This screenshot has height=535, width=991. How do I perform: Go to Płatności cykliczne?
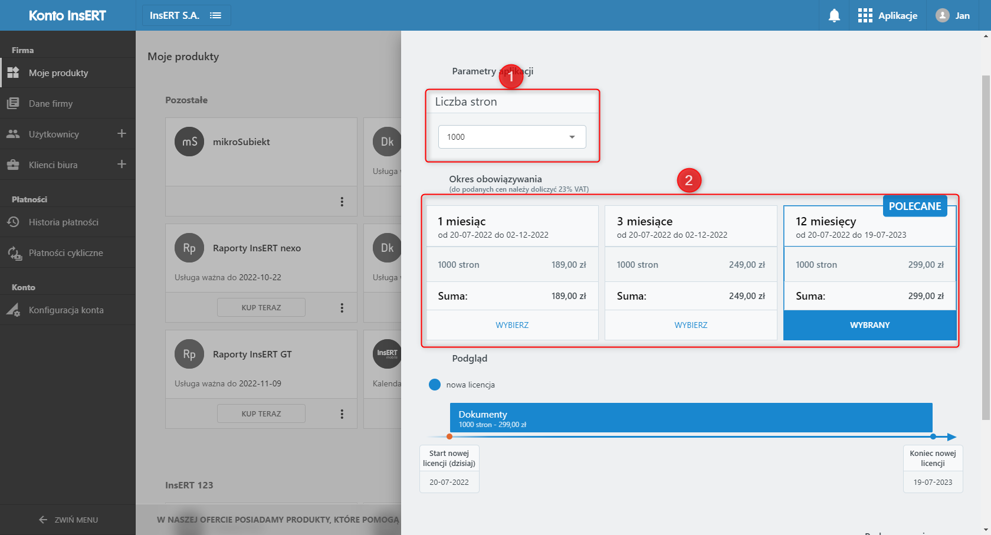click(x=68, y=252)
